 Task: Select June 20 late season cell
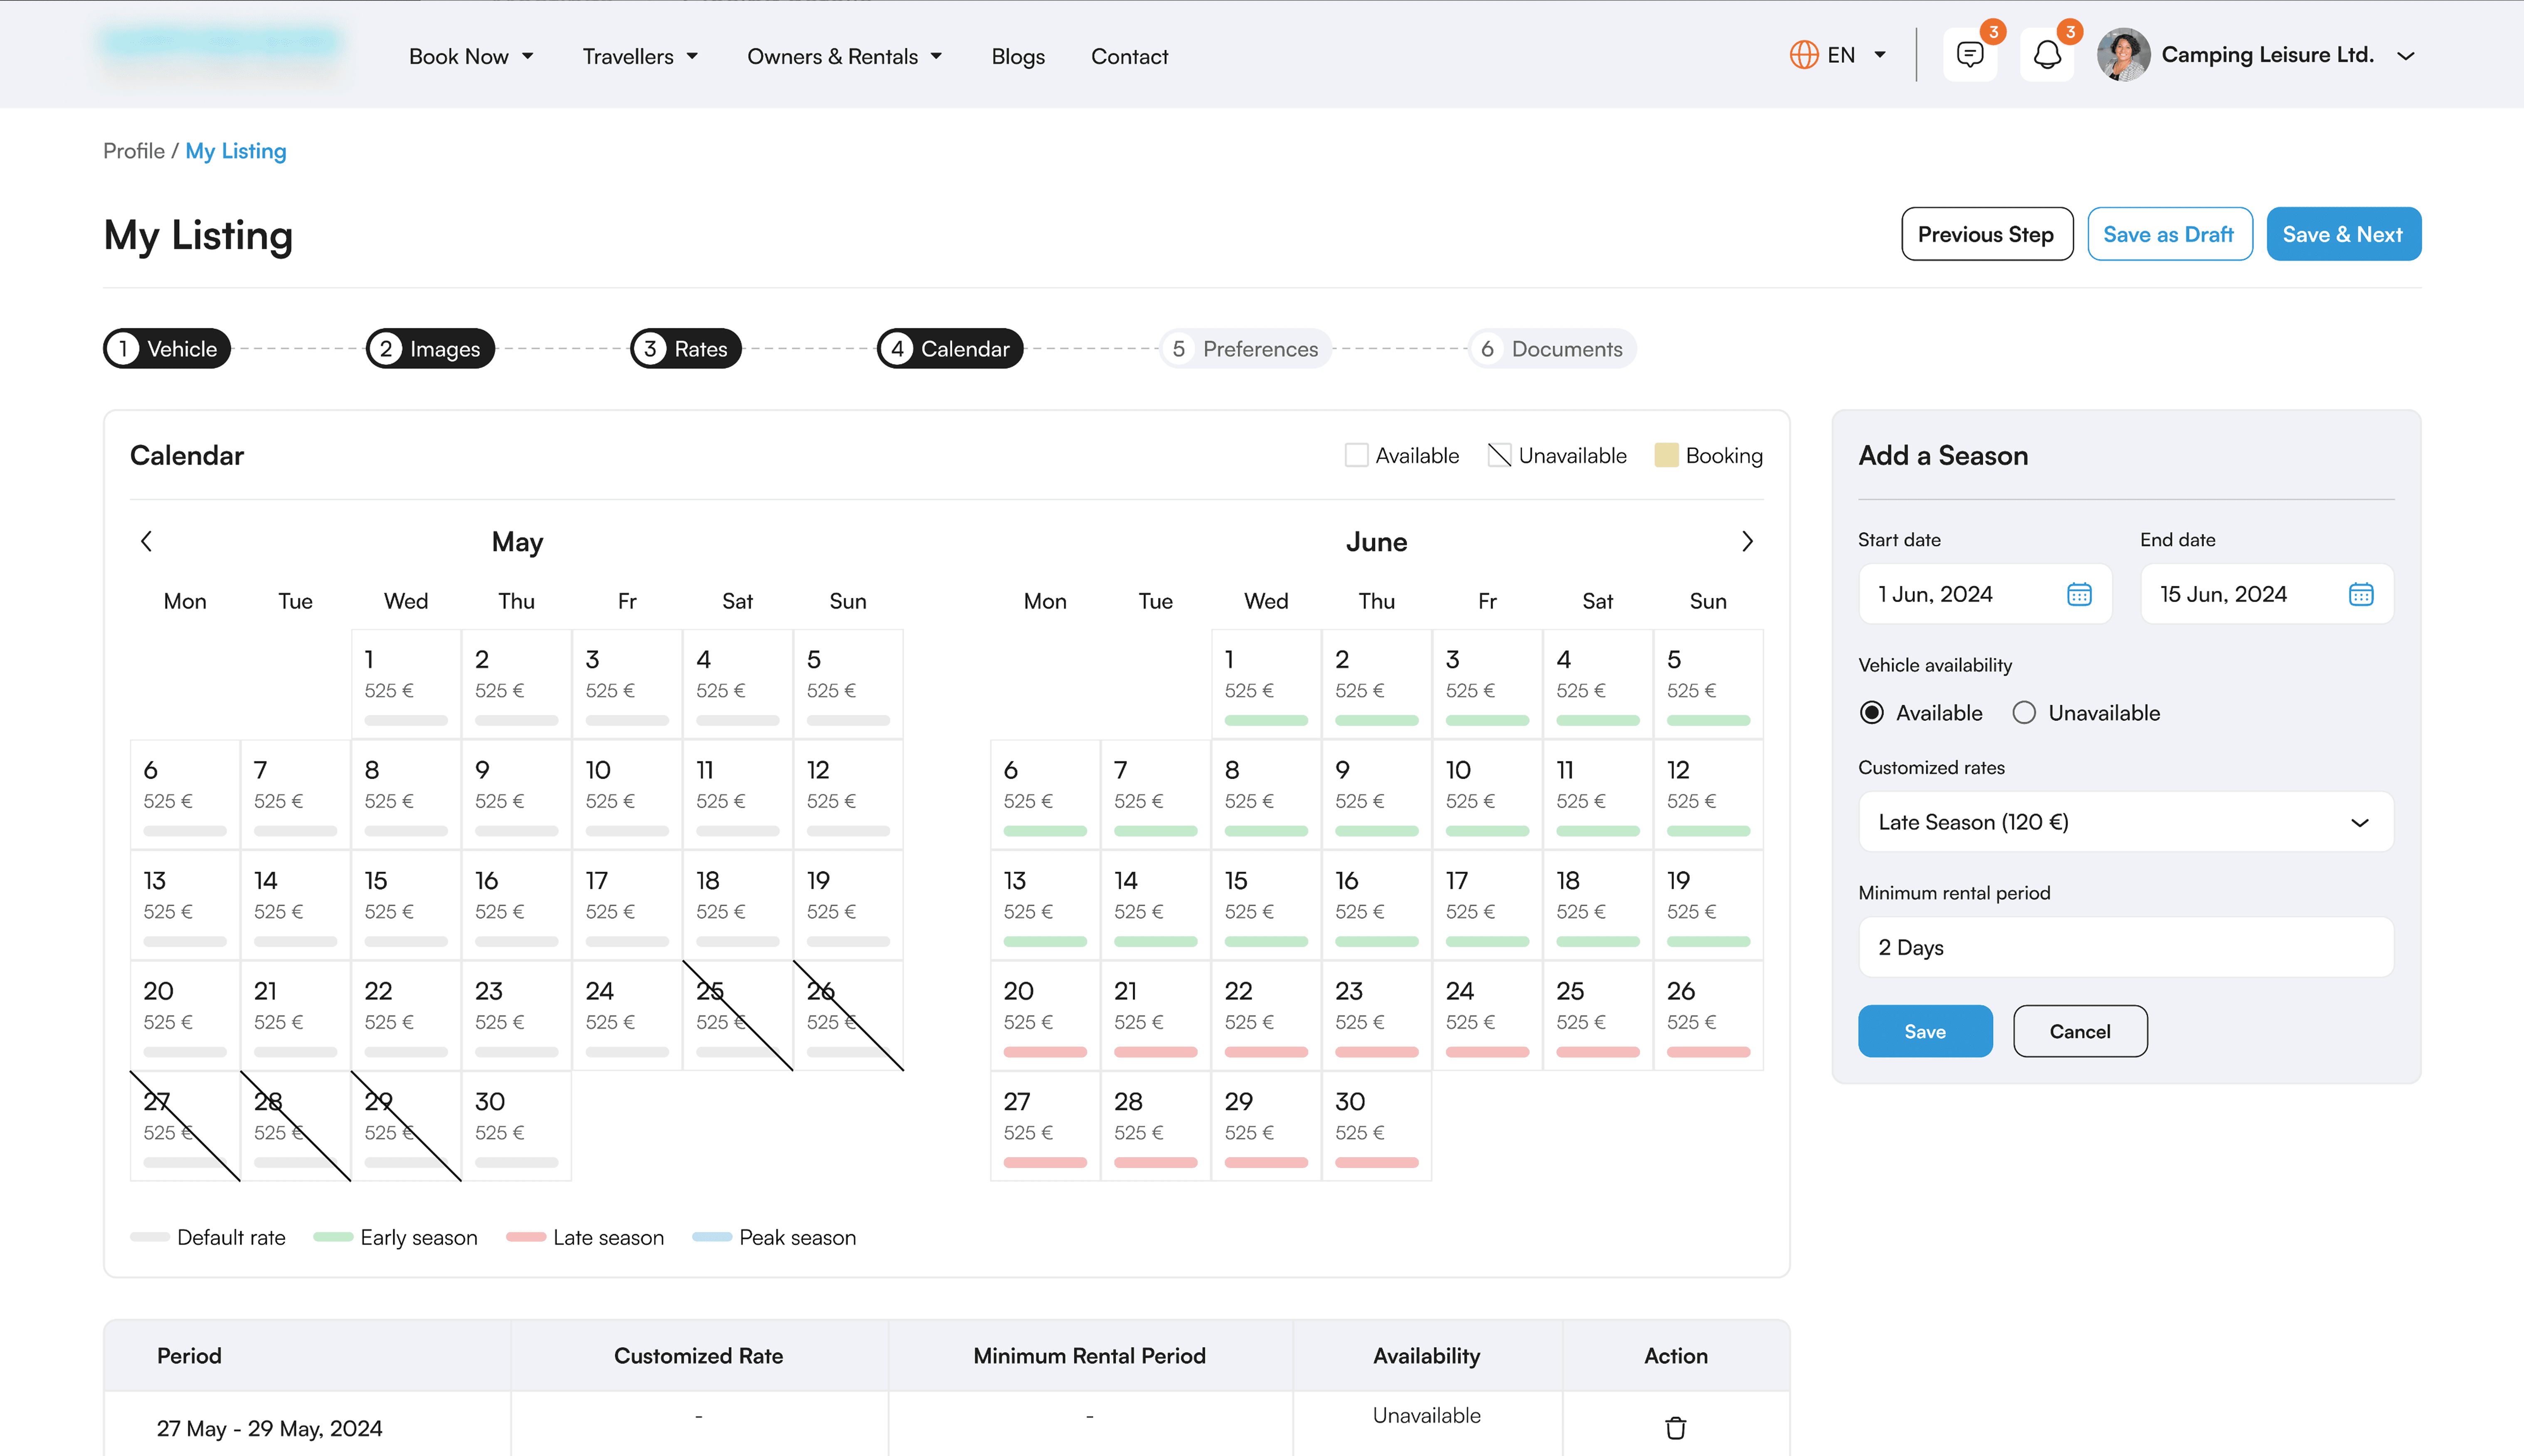click(x=1045, y=1016)
